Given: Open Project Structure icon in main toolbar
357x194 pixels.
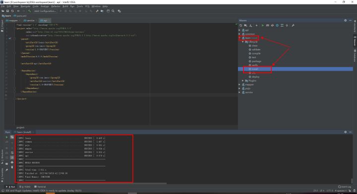Looking at the screenshot, I should coord(102,11).
